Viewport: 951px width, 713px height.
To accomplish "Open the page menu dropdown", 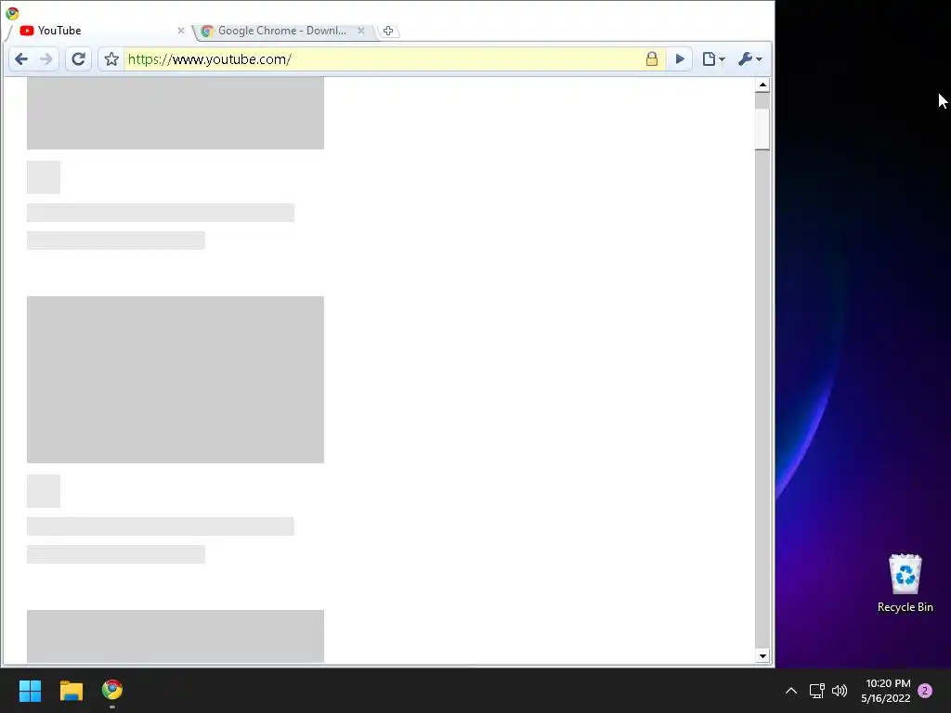I will 713,58.
